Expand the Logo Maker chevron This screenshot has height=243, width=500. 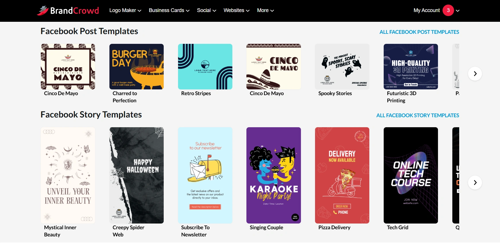(140, 11)
